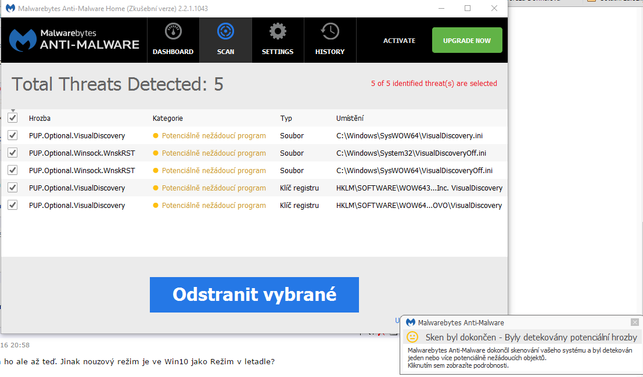Image resolution: width=643 pixels, height=377 pixels.
Task: Uncheck System32 VisualDiscoveryOff.ini threat checkbox
Action: click(13, 153)
